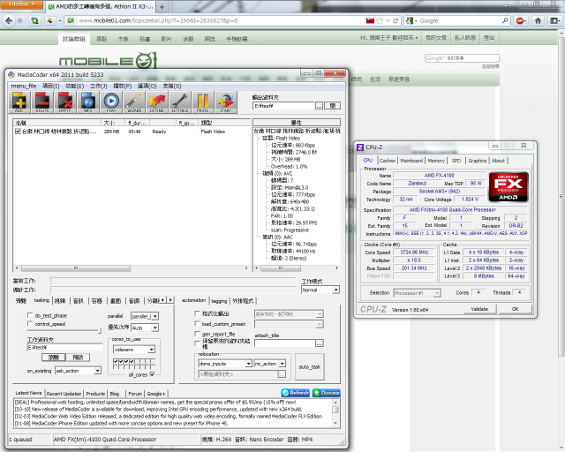Enable do_test_phase checkbox

30,315
